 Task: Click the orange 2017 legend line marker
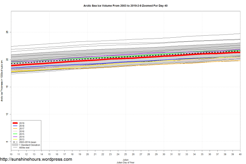(x=16, y=129)
